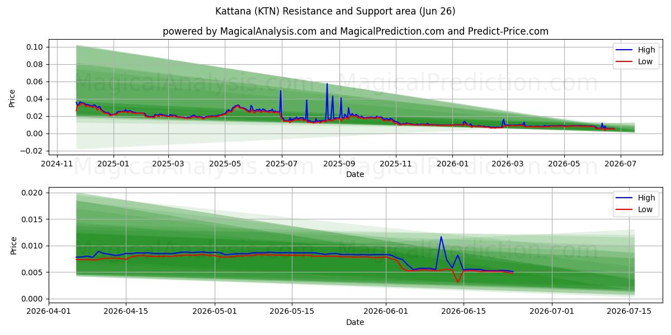Screen dimensions: 671x335
Task: Click the '0.015' y-axis tick, bottom chart
Action: coord(32,219)
